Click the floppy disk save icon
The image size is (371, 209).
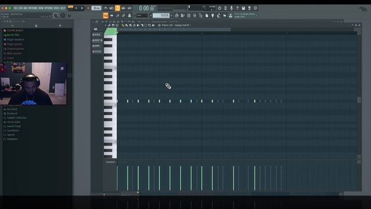(243, 8)
